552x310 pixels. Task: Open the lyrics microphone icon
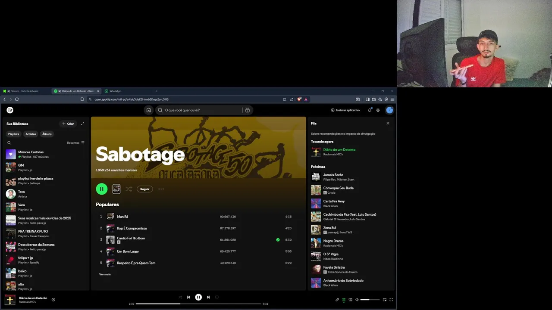coord(337,300)
